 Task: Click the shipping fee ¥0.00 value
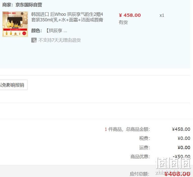tap(184, 147)
